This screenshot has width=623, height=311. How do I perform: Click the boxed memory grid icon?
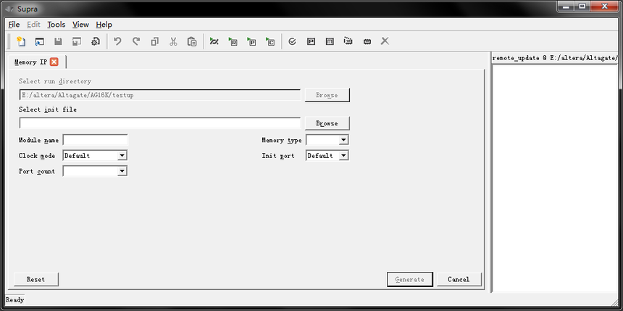[x=330, y=41]
